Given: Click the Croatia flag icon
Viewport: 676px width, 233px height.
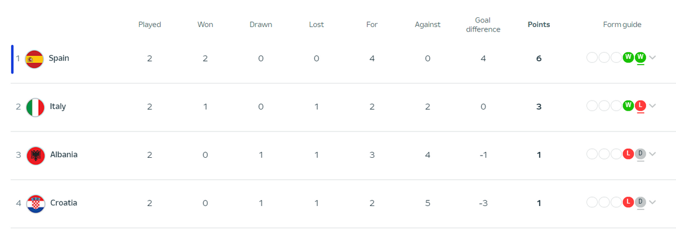Looking at the screenshot, I should (35, 203).
